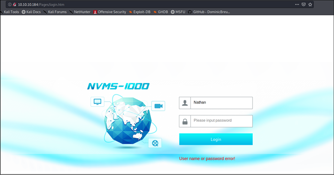Open the Offensive Security bookmark
This screenshot has height=175, width=334.
[x=110, y=12]
